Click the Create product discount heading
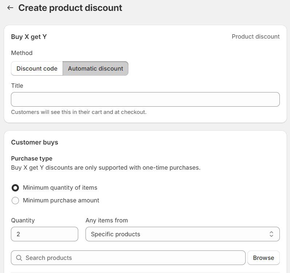The height and width of the screenshot is (273, 290). [x=70, y=8]
